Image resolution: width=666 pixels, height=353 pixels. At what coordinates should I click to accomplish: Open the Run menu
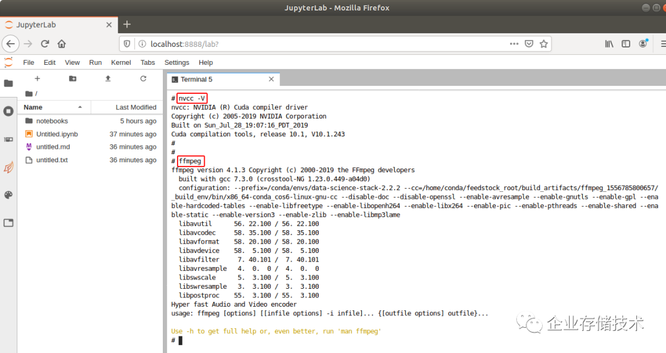(x=95, y=62)
